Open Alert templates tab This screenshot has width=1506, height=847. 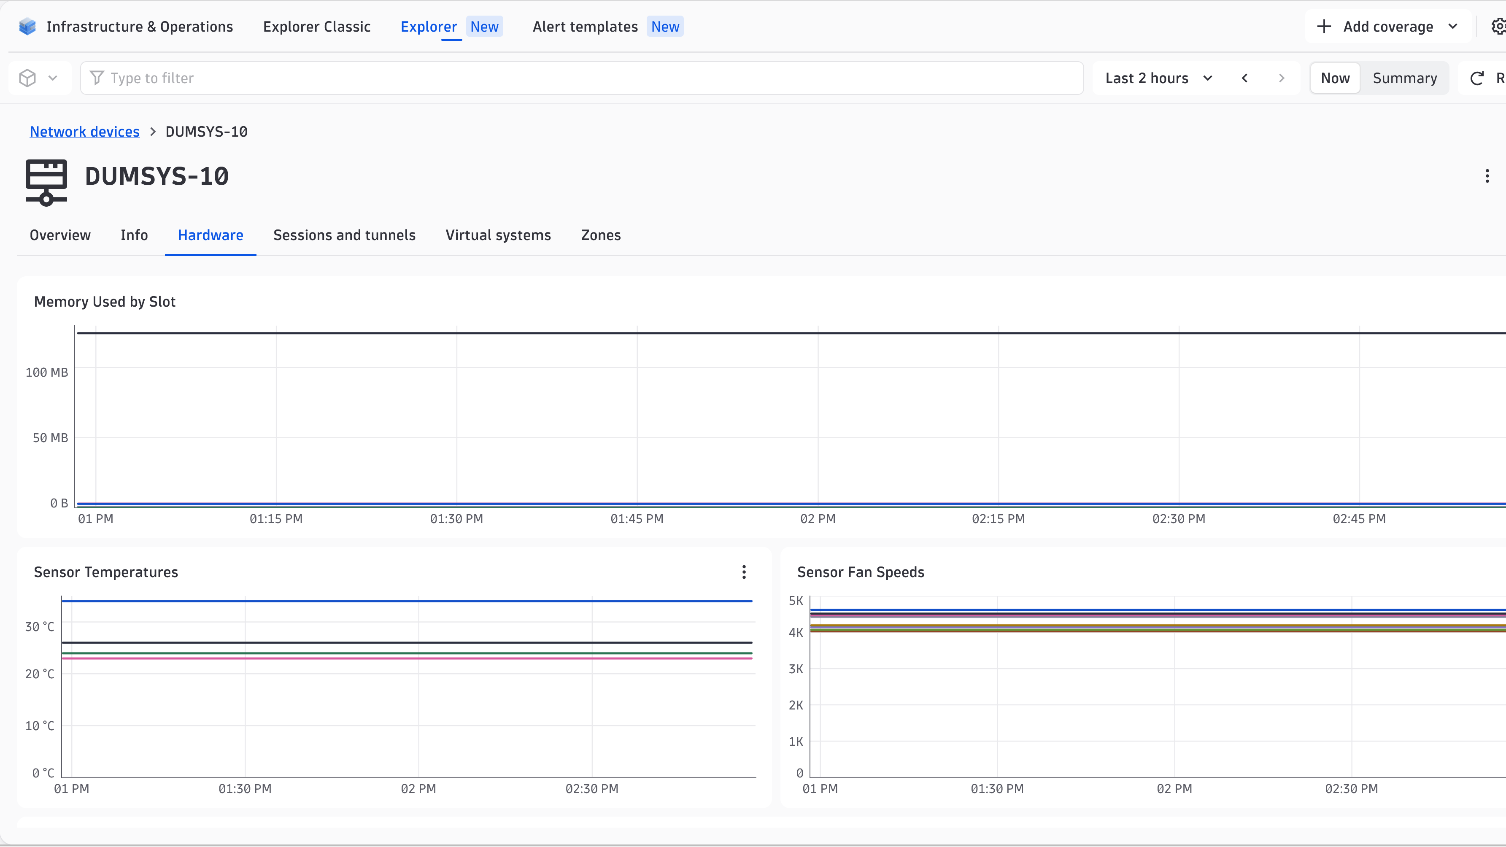pos(585,26)
